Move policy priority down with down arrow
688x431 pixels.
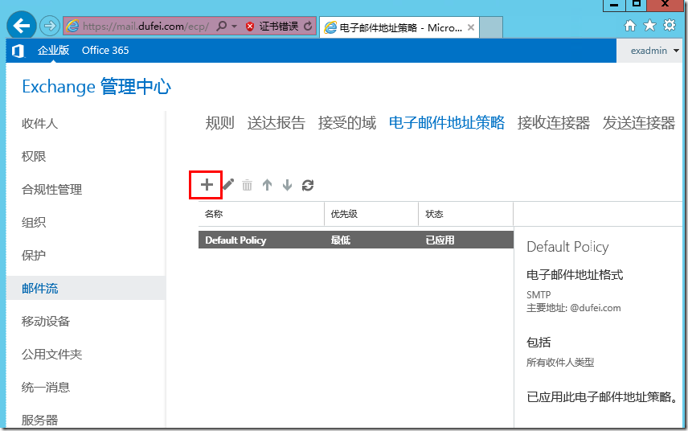pos(288,185)
